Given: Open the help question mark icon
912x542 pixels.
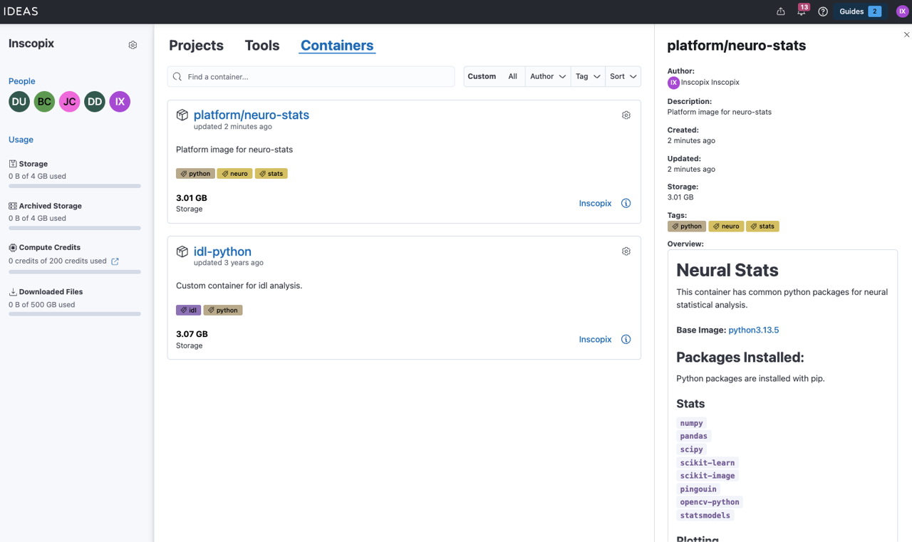Looking at the screenshot, I should 823,11.
